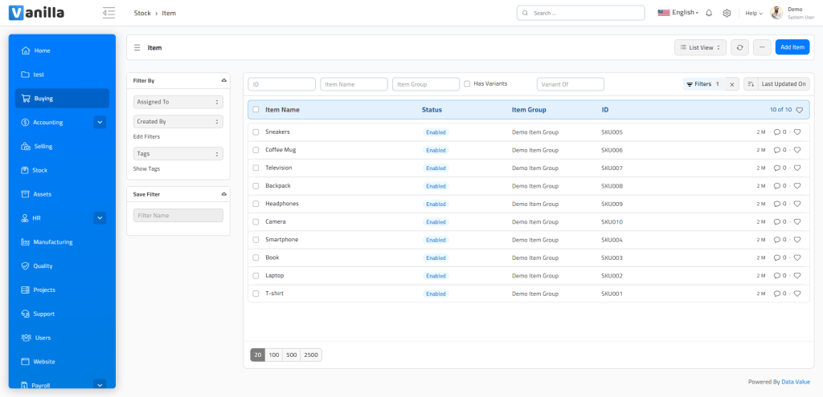Collapse the Save Filter panel
The height and width of the screenshot is (397, 823).
coord(224,194)
